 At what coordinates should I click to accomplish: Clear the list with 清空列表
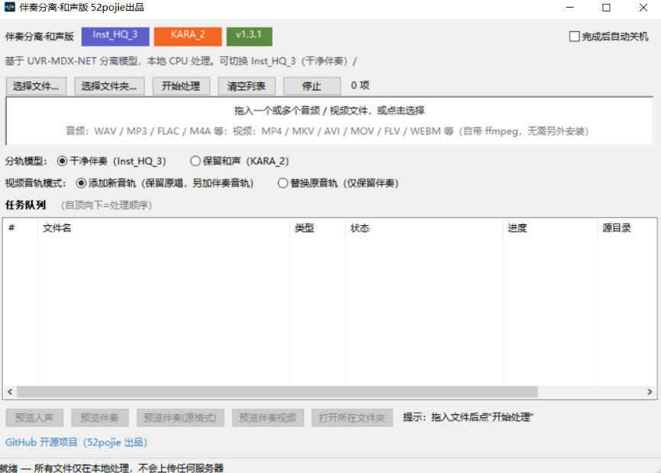click(247, 86)
